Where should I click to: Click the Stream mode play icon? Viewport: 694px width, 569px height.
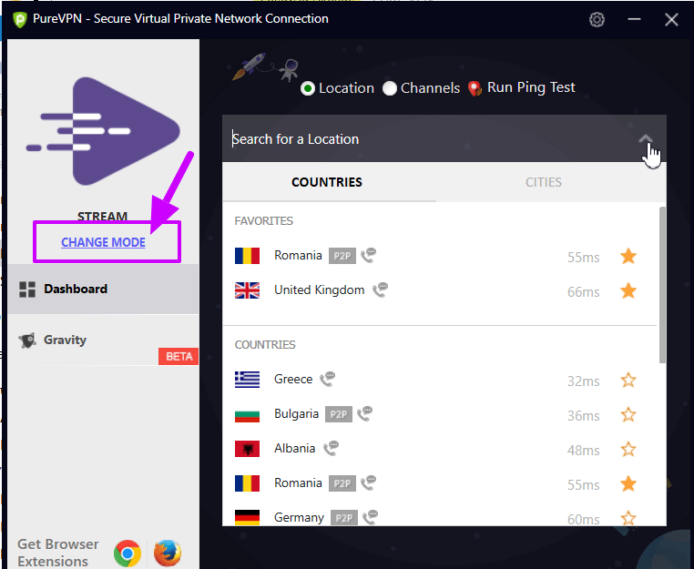tap(103, 131)
